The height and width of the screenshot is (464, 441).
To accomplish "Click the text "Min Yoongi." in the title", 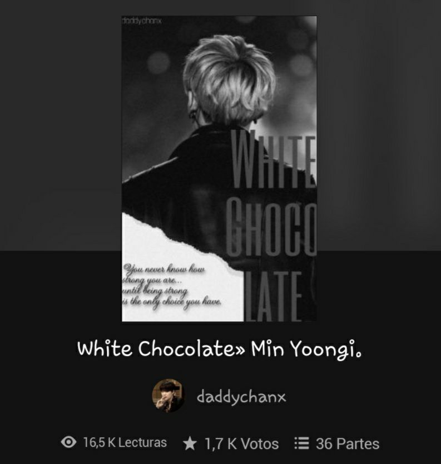I will tap(306, 349).
